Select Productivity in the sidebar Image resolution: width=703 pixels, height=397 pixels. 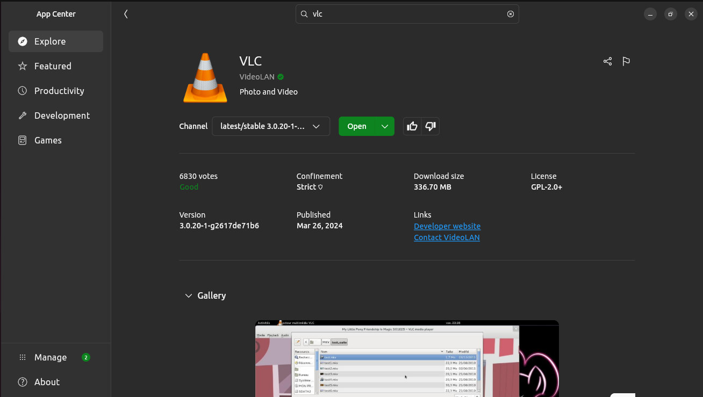tap(59, 91)
